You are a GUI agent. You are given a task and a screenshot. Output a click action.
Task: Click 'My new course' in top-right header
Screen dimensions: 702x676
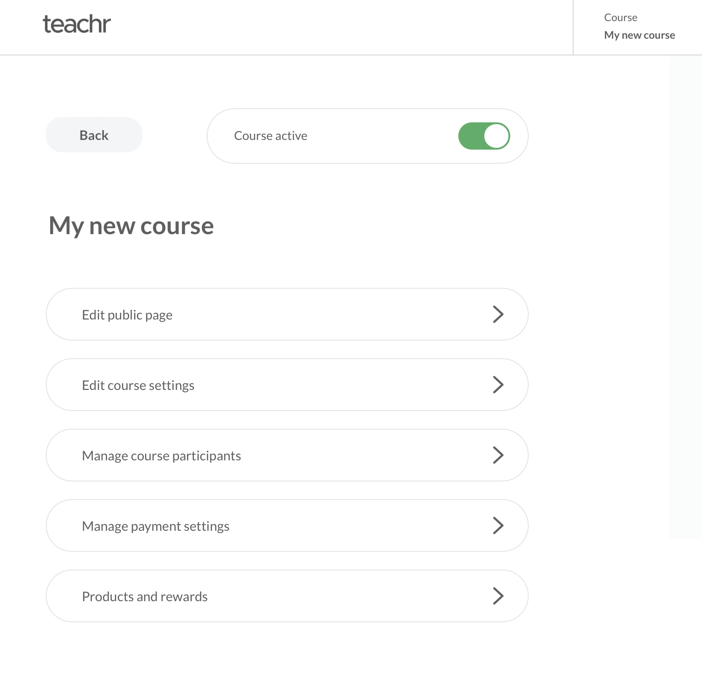(x=639, y=35)
